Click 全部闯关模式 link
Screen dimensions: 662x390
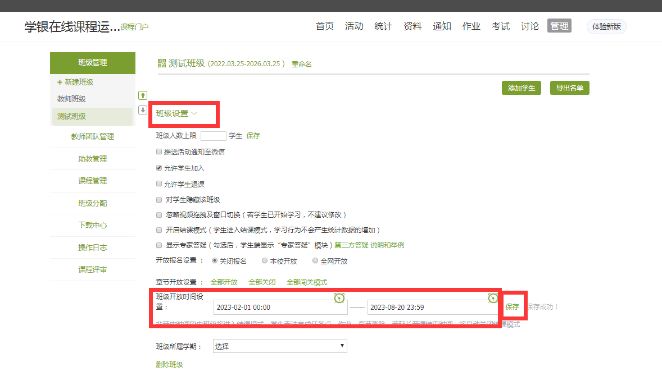pyautogui.click(x=306, y=282)
